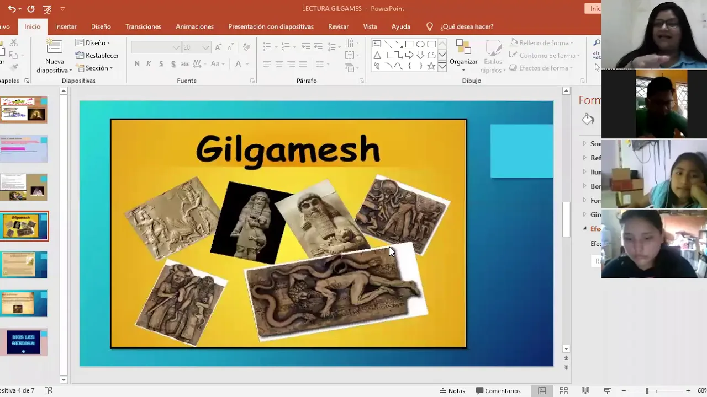Open the font name combo box
This screenshot has height=397, width=707.
tap(156, 47)
